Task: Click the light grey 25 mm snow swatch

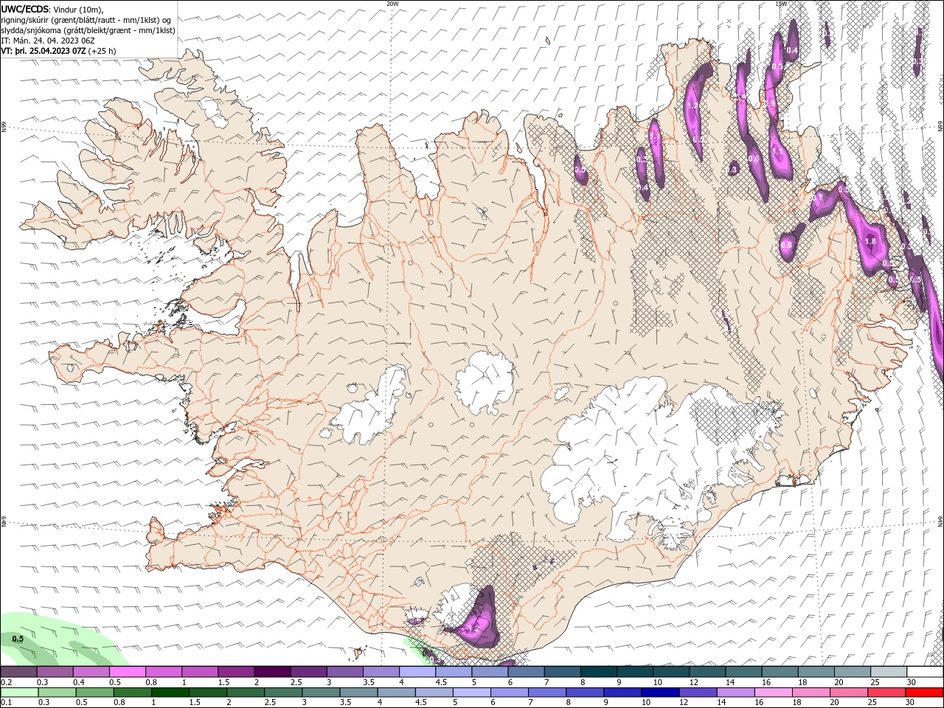Action: click(889, 672)
